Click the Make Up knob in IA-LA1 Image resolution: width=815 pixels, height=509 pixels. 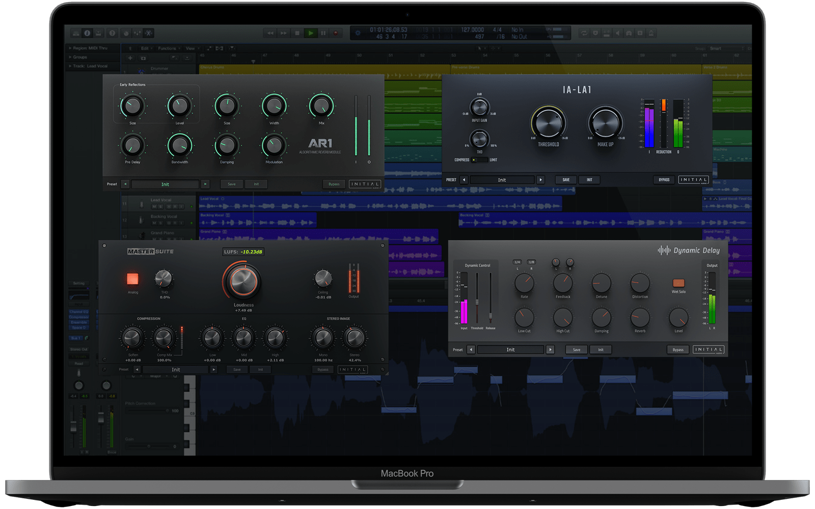pyautogui.click(x=606, y=124)
